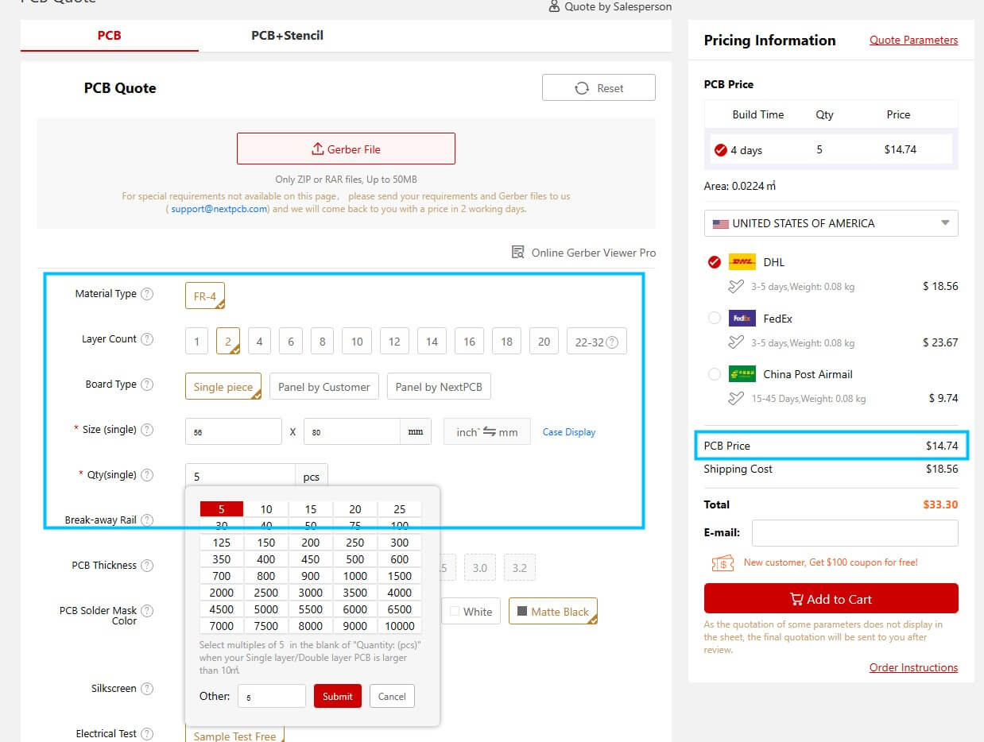Open the destination country dropdown

tap(831, 223)
